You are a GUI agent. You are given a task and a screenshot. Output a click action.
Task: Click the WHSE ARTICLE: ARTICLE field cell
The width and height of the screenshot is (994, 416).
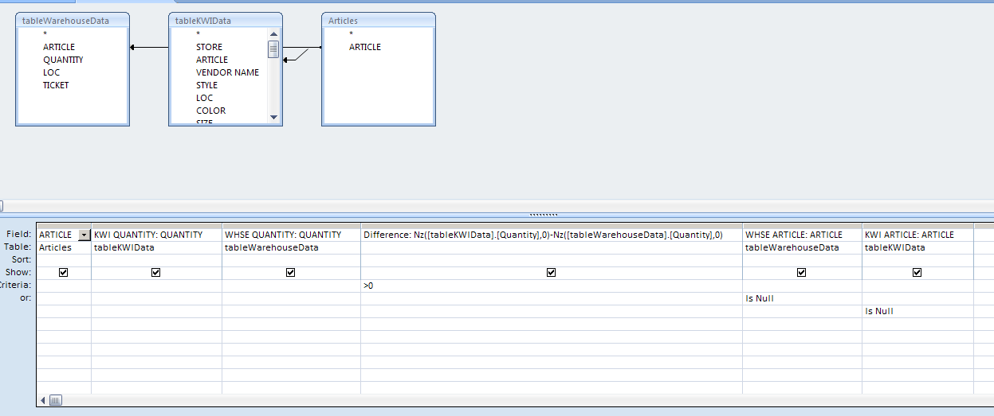(x=802, y=235)
